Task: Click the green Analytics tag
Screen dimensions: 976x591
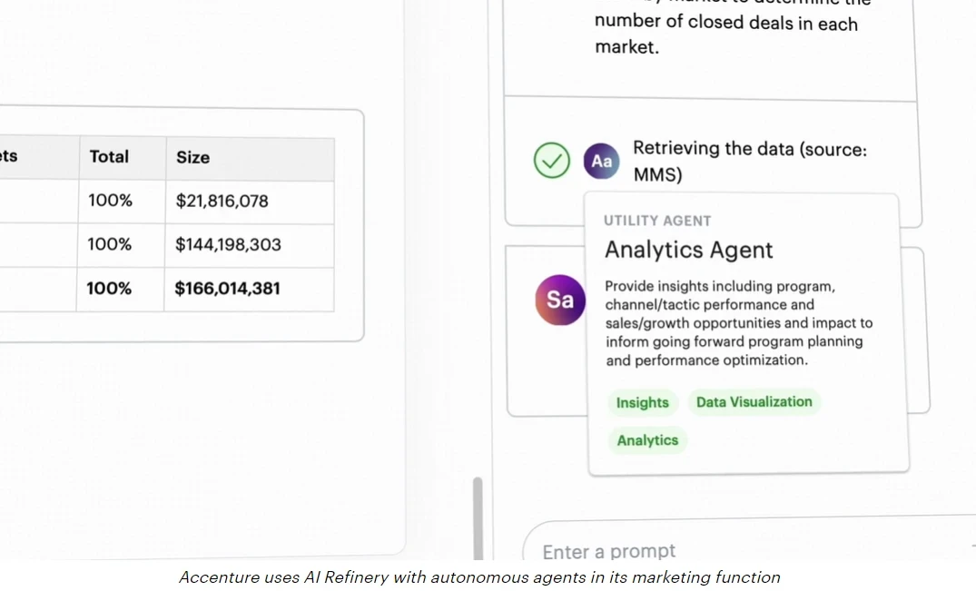Action: click(x=647, y=440)
